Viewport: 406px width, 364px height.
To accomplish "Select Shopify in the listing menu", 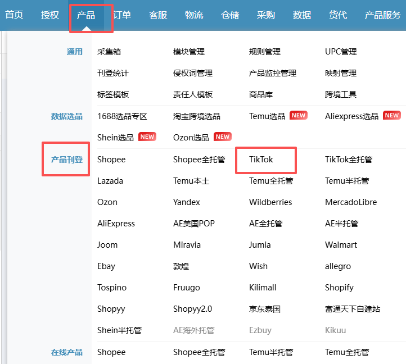I will pos(339,288).
